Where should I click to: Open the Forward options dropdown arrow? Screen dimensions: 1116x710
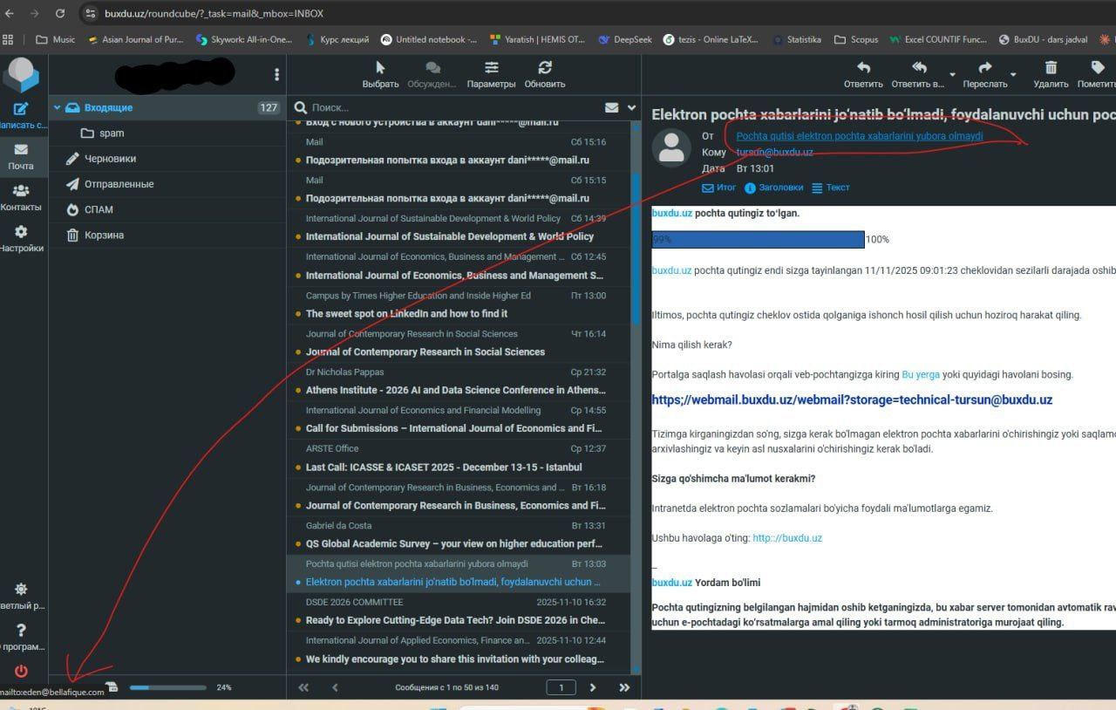tap(1013, 74)
